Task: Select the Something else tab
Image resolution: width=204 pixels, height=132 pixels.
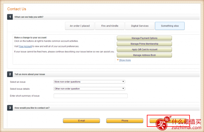Action: [170, 26]
